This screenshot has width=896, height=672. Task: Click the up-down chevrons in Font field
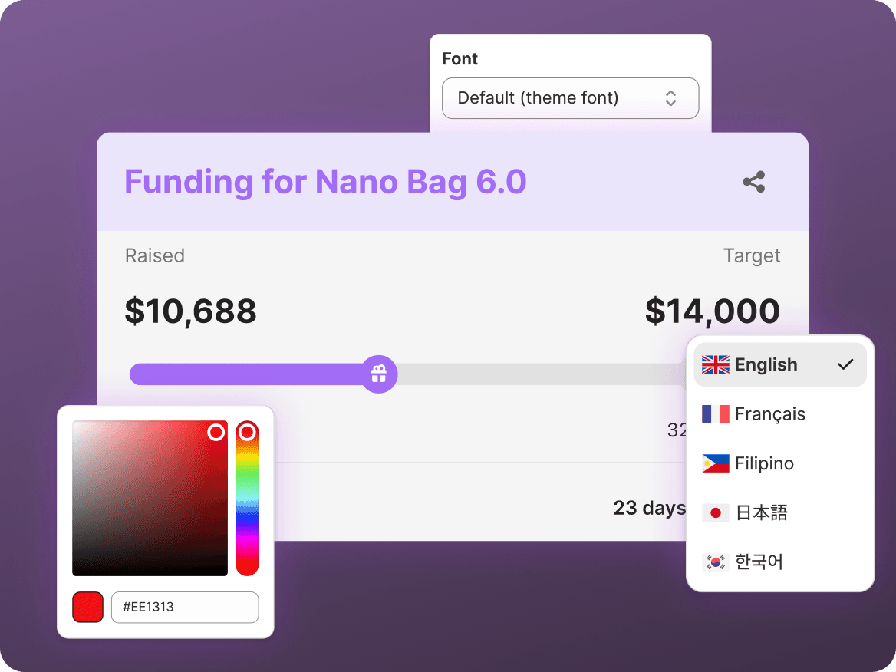coord(671,98)
